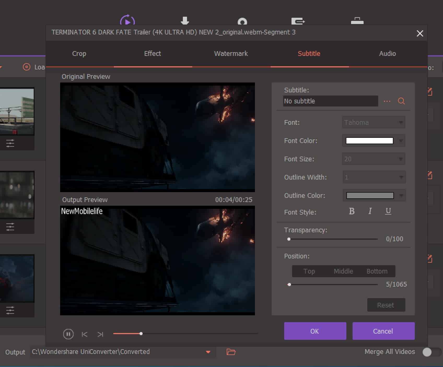Switch to the Audio tab

pos(387,54)
